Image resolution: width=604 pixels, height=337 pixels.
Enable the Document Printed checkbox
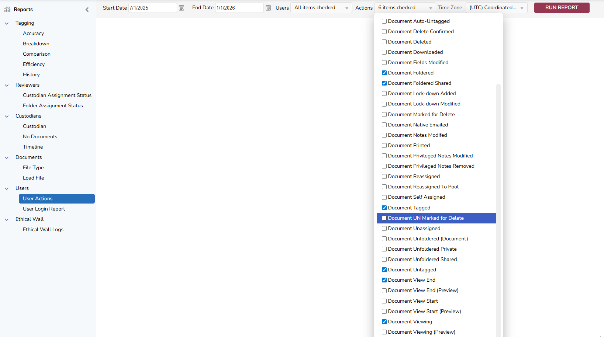[384, 146]
